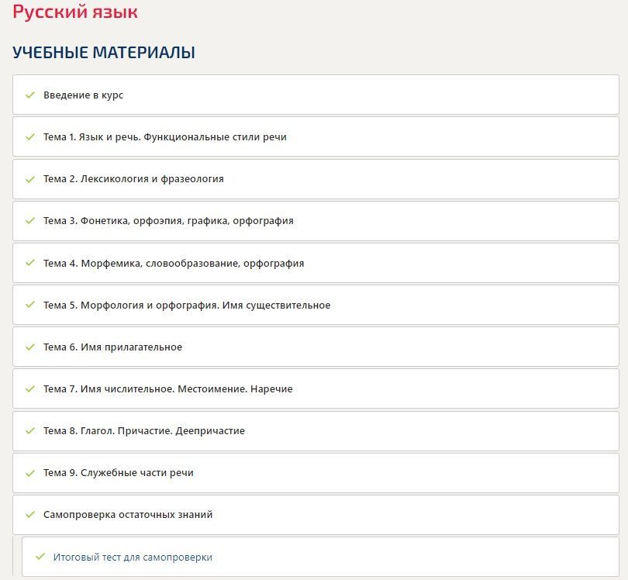Click the checkmark next to Итоговый тест
Image resolution: width=628 pixels, height=580 pixels.
[40, 557]
